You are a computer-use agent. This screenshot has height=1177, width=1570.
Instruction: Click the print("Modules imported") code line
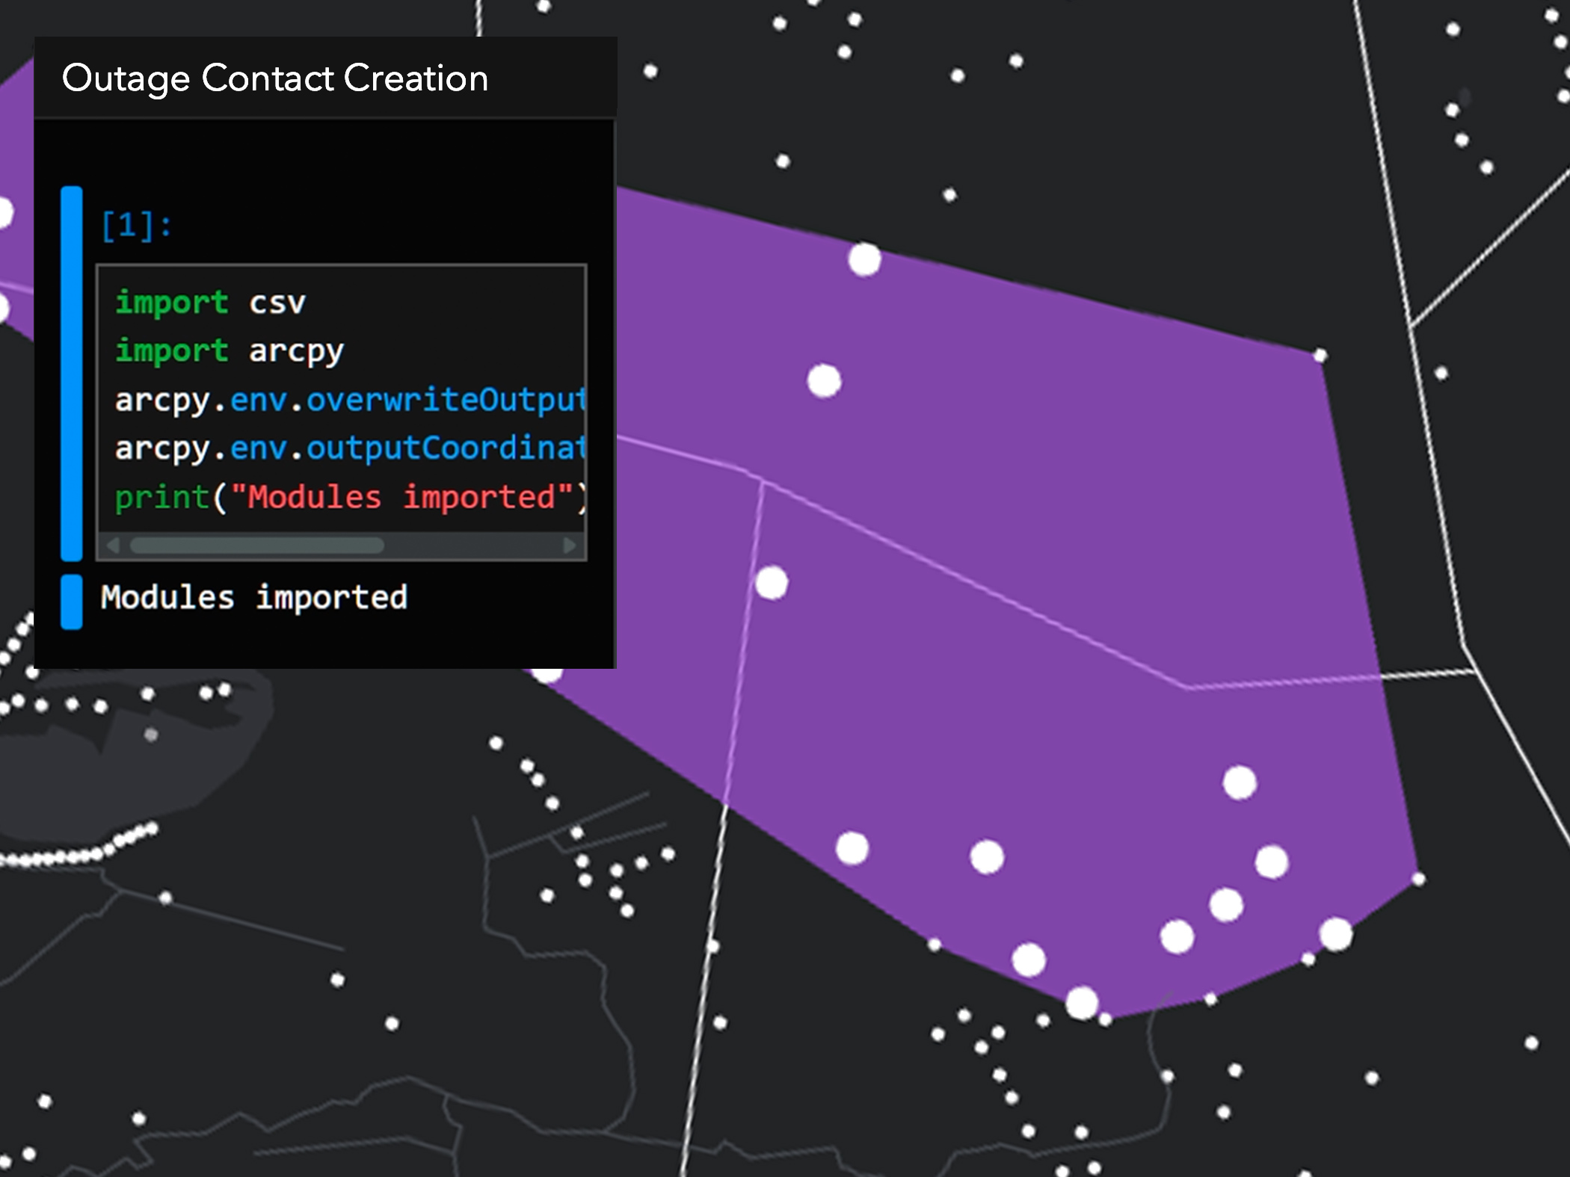(x=350, y=498)
